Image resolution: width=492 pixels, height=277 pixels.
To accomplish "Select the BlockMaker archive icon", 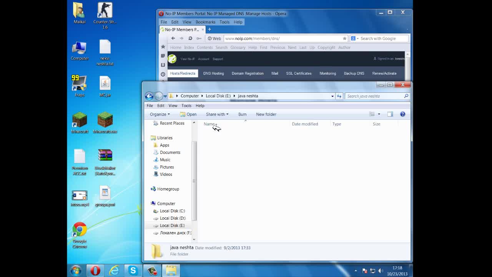I will pos(105,162).
